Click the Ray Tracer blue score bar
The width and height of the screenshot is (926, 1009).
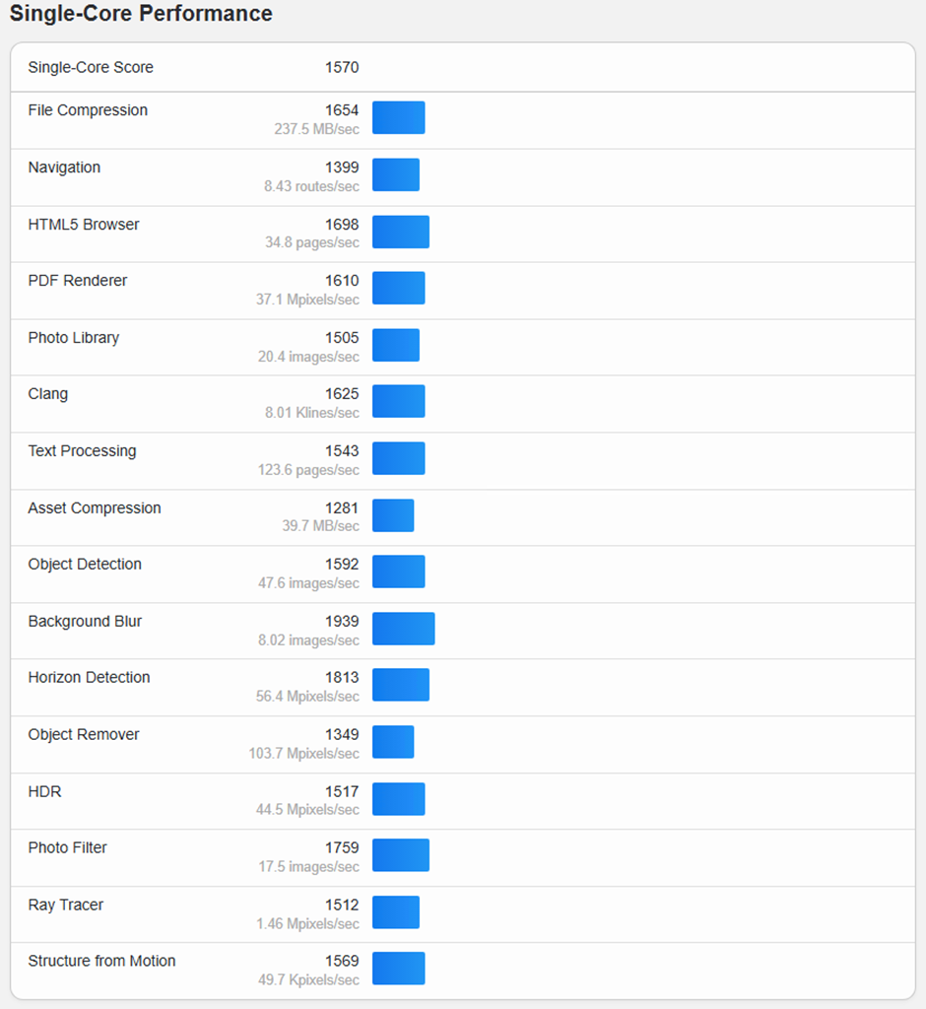point(395,912)
